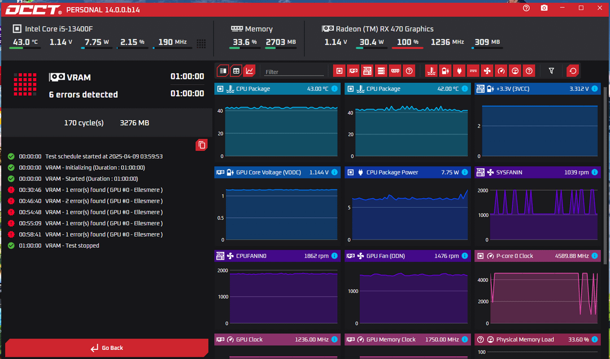Image resolution: width=610 pixels, height=359 pixels.
Task: Toggle the storage device filter icon
Action: click(x=381, y=71)
